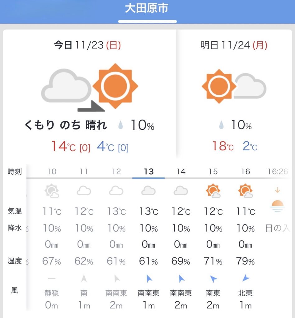
Task: Tap the 南東 wind arrow at 15 o'clock
Action: click(213, 279)
